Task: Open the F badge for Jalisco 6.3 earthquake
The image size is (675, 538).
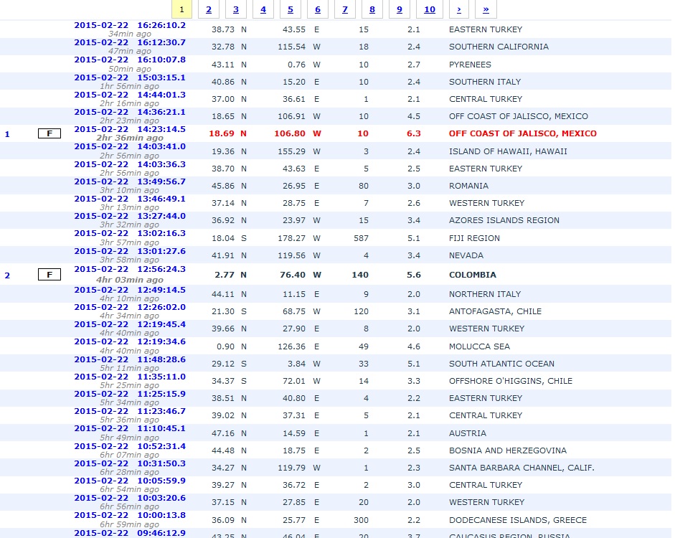Action: pos(49,133)
